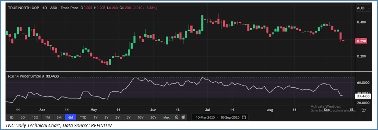Click the red 0.290 last price tag
Screen dimensions: 378x130
pyautogui.click(x=361, y=41)
